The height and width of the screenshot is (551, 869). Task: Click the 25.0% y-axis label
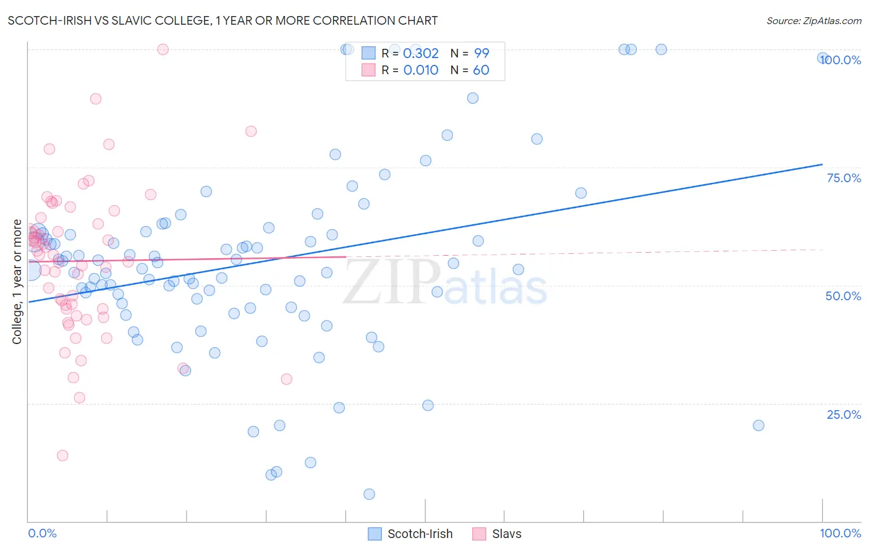pyautogui.click(x=844, y=414)
